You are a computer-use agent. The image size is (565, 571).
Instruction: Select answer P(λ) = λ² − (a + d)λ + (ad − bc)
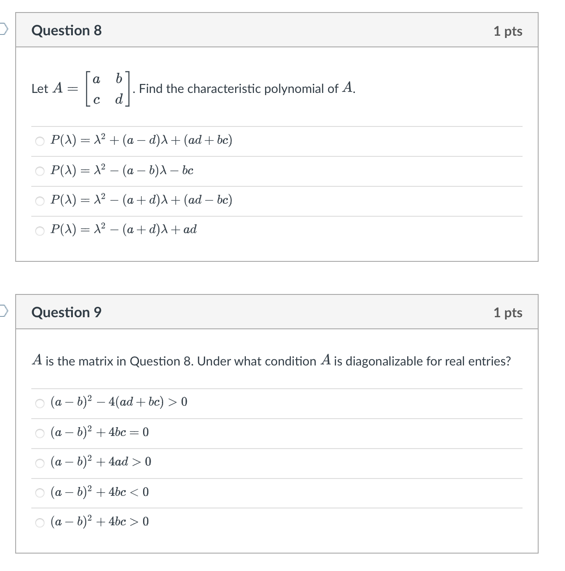click(x=39, y=201)
